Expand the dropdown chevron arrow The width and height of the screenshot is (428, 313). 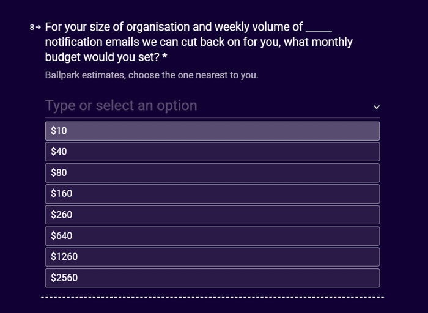[x=377, y=107]
